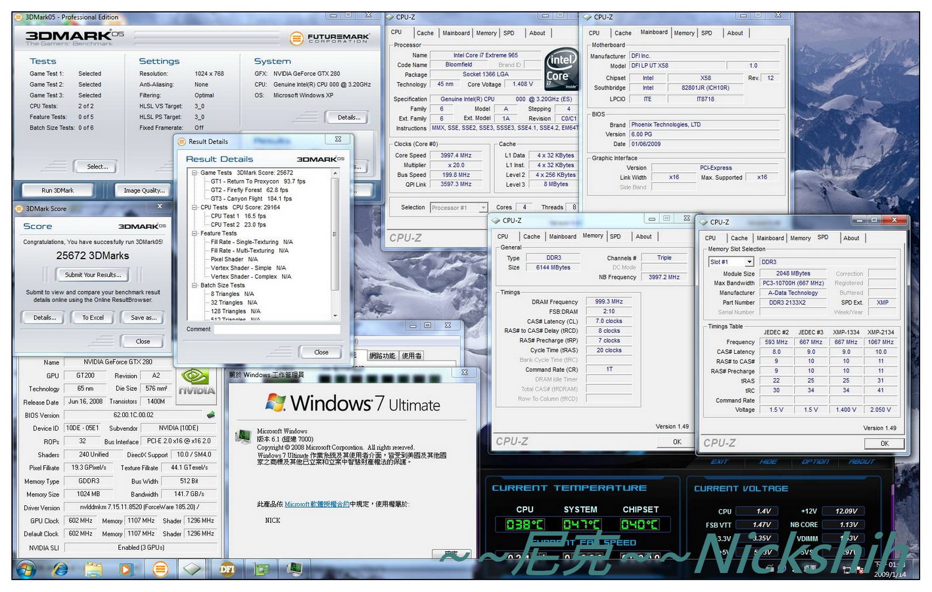Click ABOUT in the DFI monitor panel
The image size is (932, 592).
click(862, 462)
